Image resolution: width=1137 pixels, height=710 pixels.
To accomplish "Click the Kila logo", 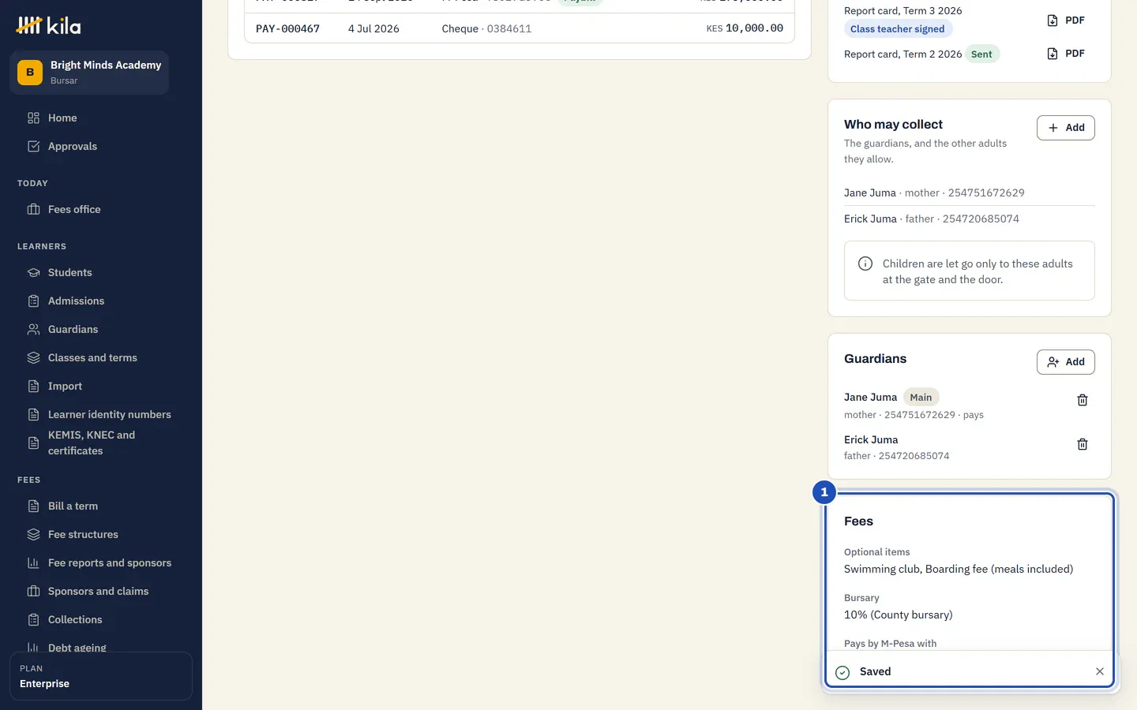I will coord(48,25).
